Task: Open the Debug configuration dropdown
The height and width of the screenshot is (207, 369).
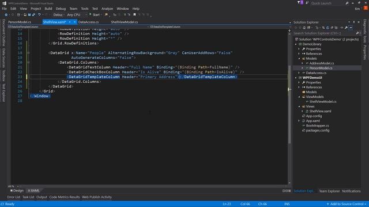Action: [x=58, y=15]
